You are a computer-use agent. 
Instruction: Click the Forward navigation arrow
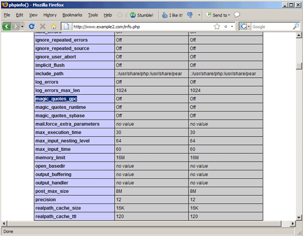click(x=15, y=26)
